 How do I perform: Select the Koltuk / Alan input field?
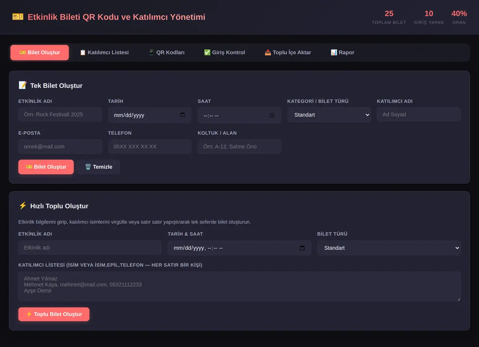click(239, 147)
